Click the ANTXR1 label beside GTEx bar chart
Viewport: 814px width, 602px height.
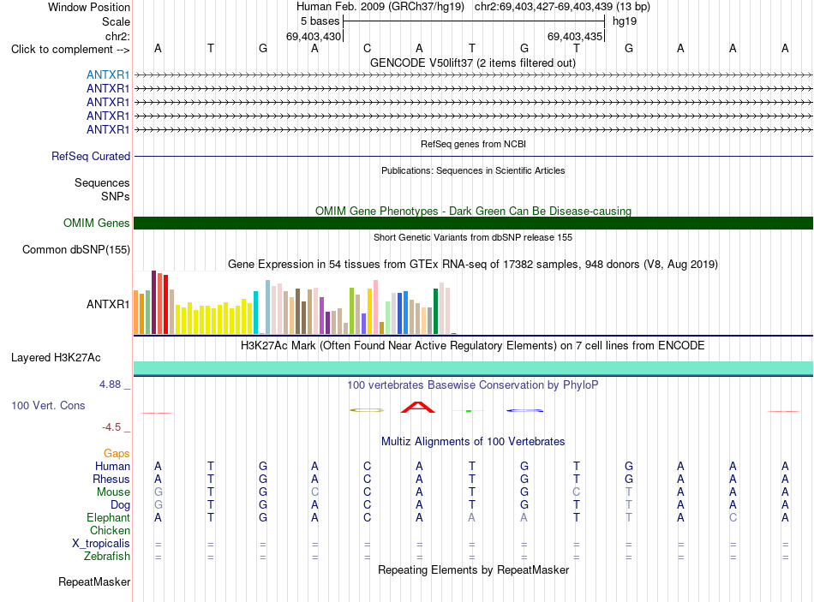108,304
